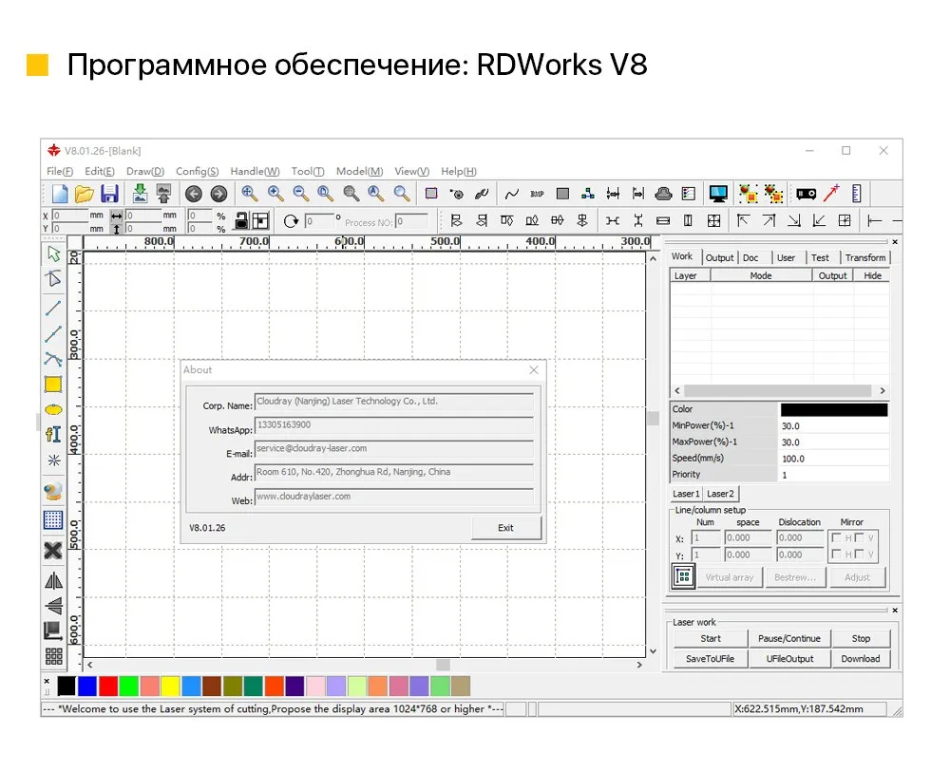Click the BMP bitmap tool icon
The height and width of the screenshot is (771, 950).
click(x=537, y=194)
